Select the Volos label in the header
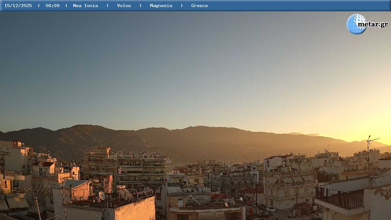 [x=124, y=5]
